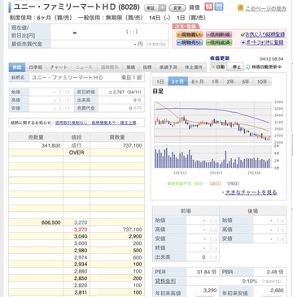
Task: Click the 2,820 bid price
Action: [81, 286]
